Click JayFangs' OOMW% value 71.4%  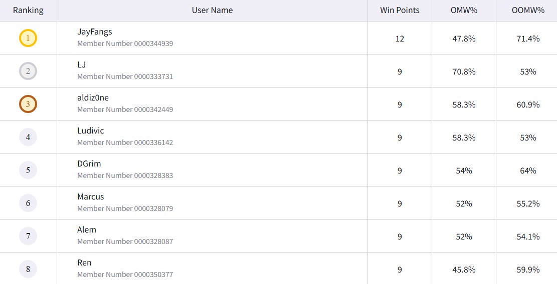(528, 38)
